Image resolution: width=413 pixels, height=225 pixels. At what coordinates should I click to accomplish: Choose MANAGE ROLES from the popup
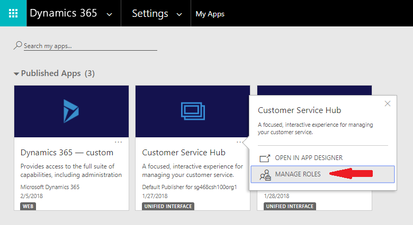point(298,174)
